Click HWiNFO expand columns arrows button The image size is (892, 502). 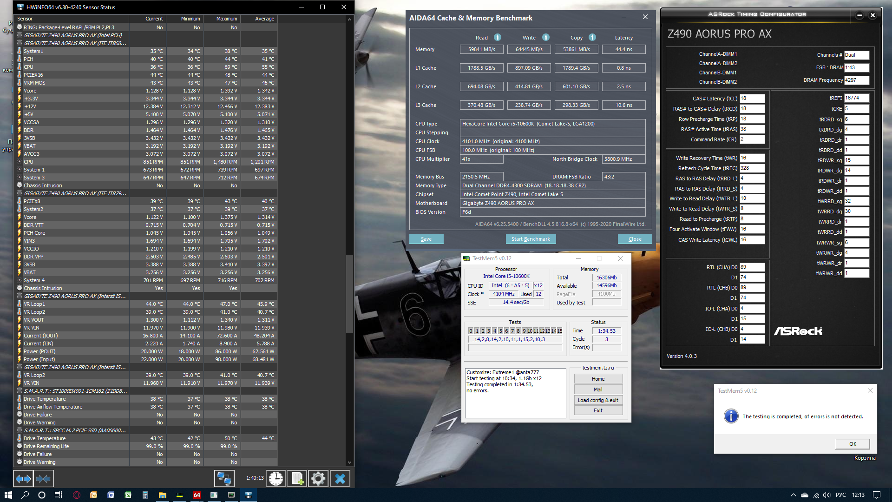point(23,478)
